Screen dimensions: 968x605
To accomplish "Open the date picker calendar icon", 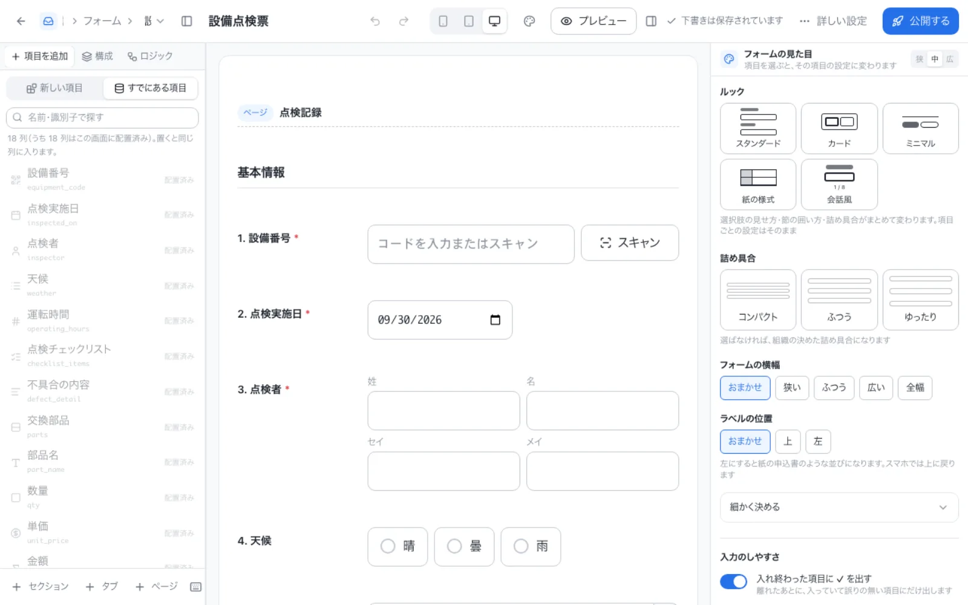I will [495, 320].
